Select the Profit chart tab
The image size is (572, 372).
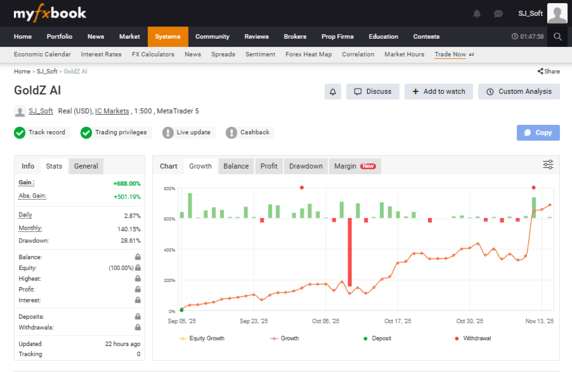(269, 166)
